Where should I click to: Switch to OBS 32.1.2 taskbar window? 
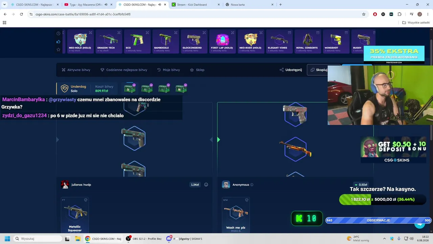(x=144, y=239)
